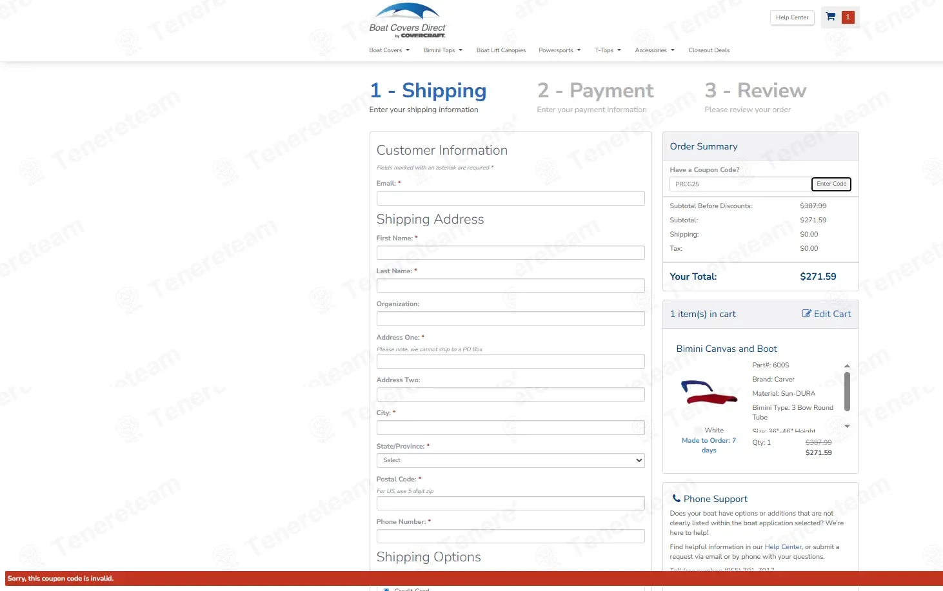Screen dimensions: 943x591
Task: Click the Your Total amount $271.59
Action: (x=818, y=276)
